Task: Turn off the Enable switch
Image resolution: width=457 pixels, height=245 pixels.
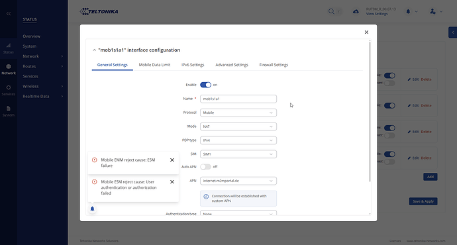Action: (x=205, y=85)
